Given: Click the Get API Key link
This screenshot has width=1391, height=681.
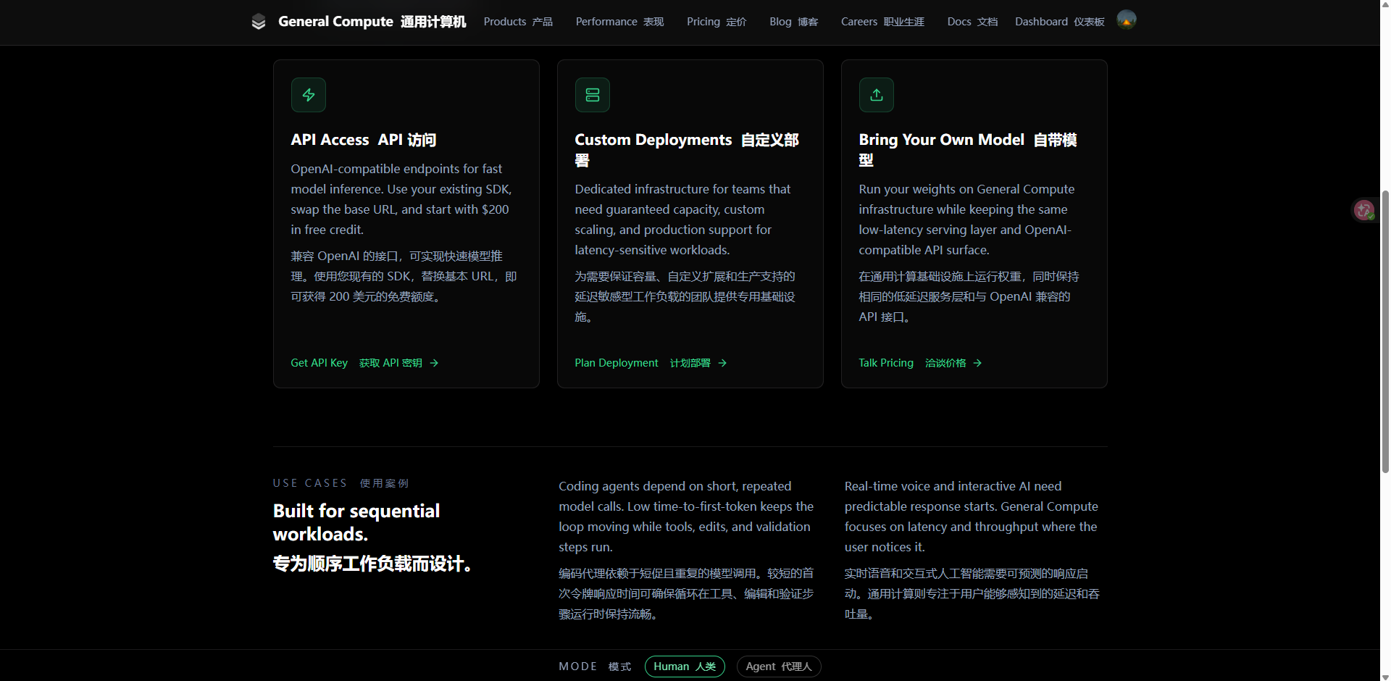Looking at the screenshot, I should tap(364, 363).
